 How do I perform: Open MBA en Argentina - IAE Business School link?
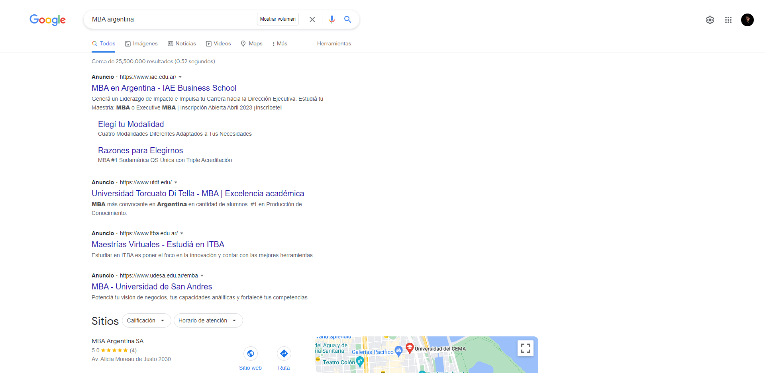[x=164, y=88]
